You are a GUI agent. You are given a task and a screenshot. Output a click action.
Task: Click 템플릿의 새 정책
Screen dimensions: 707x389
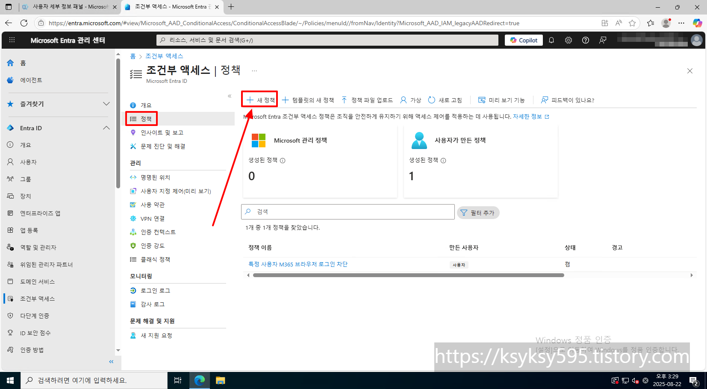click(308, 100)
